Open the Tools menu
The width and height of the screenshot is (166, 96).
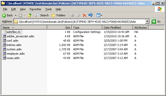(49, 9)
